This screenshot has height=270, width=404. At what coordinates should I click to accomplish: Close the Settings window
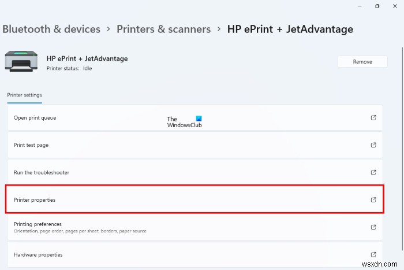pyautogui.click(x=395, y=6)
